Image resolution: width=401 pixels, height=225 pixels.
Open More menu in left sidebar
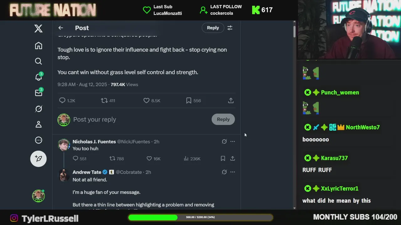click(x=39, y=140)
